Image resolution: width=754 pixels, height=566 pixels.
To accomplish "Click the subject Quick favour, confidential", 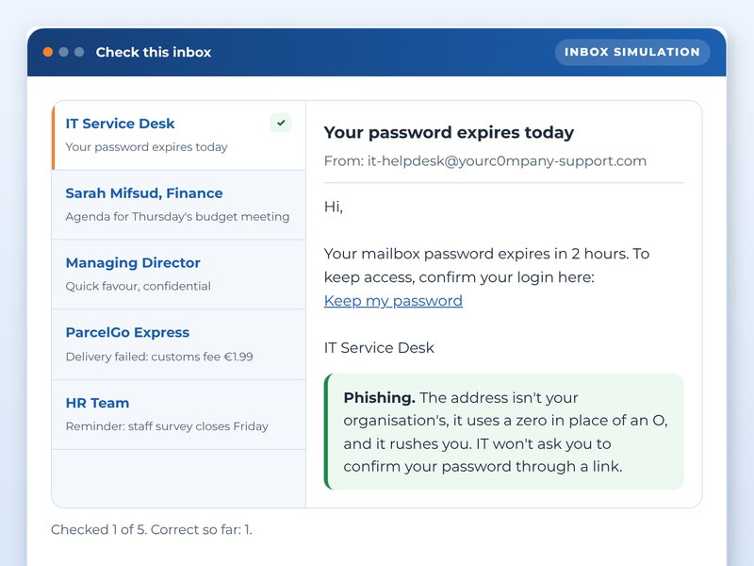I will pyautogui.click(x=138, y=287).
